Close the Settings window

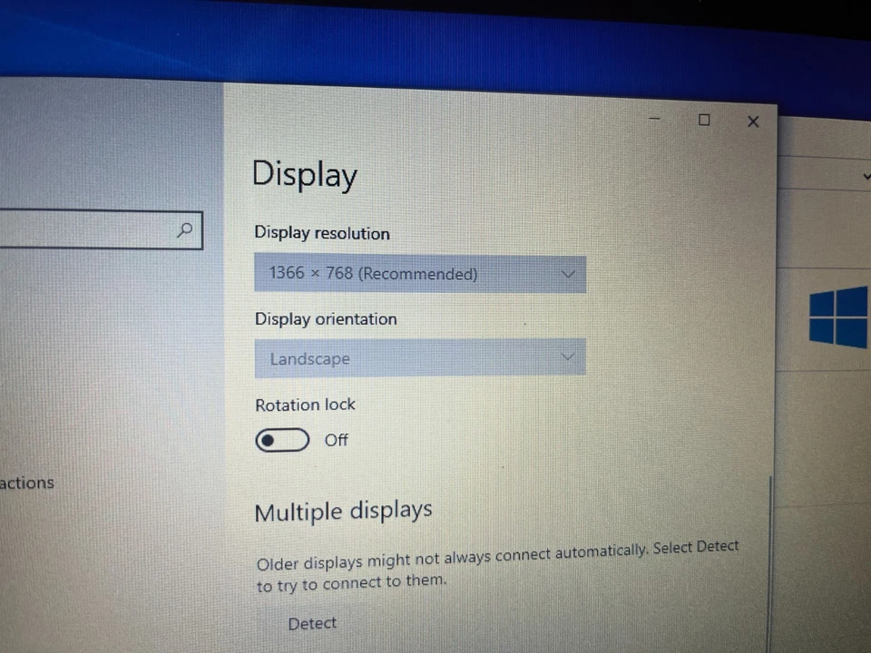coord(753,122)
